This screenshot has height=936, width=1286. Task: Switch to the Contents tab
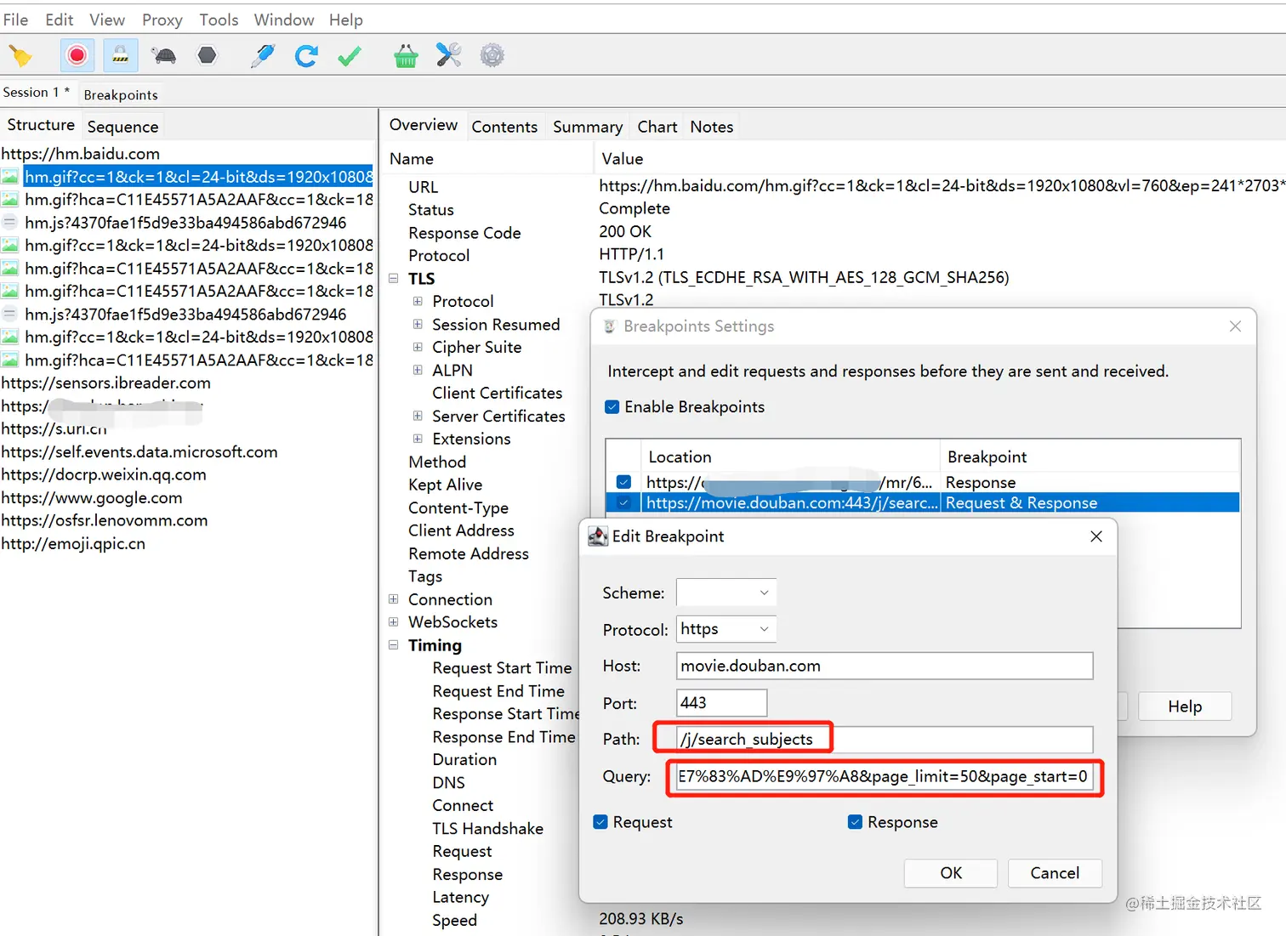pos(504,127)
